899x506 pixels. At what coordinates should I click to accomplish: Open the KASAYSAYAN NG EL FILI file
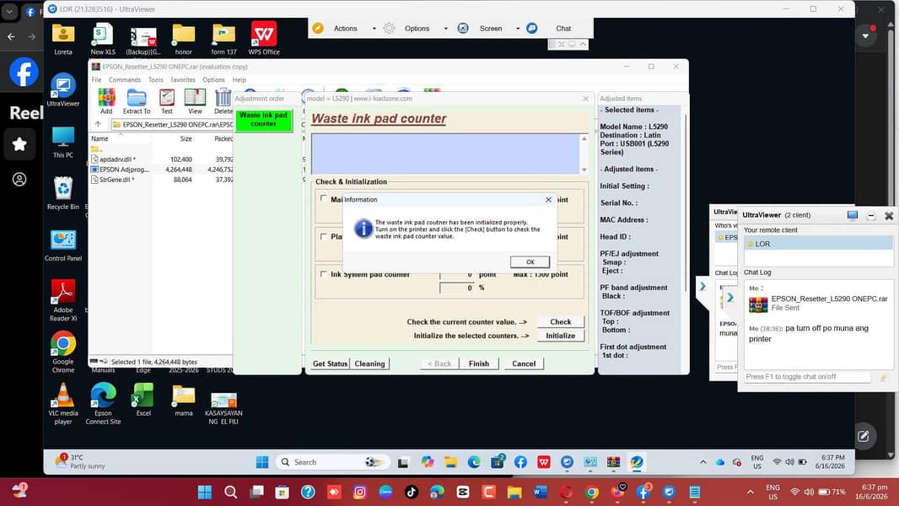pos(223,407)
